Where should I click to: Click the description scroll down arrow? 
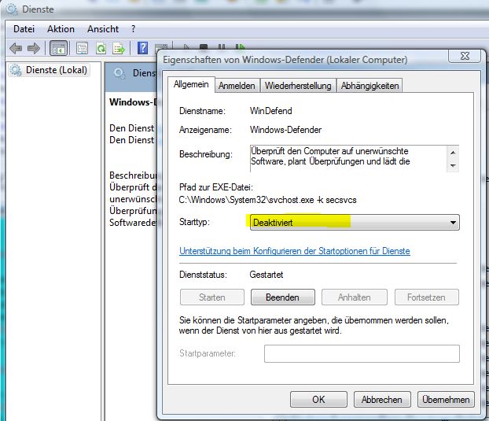click(453, 165)
